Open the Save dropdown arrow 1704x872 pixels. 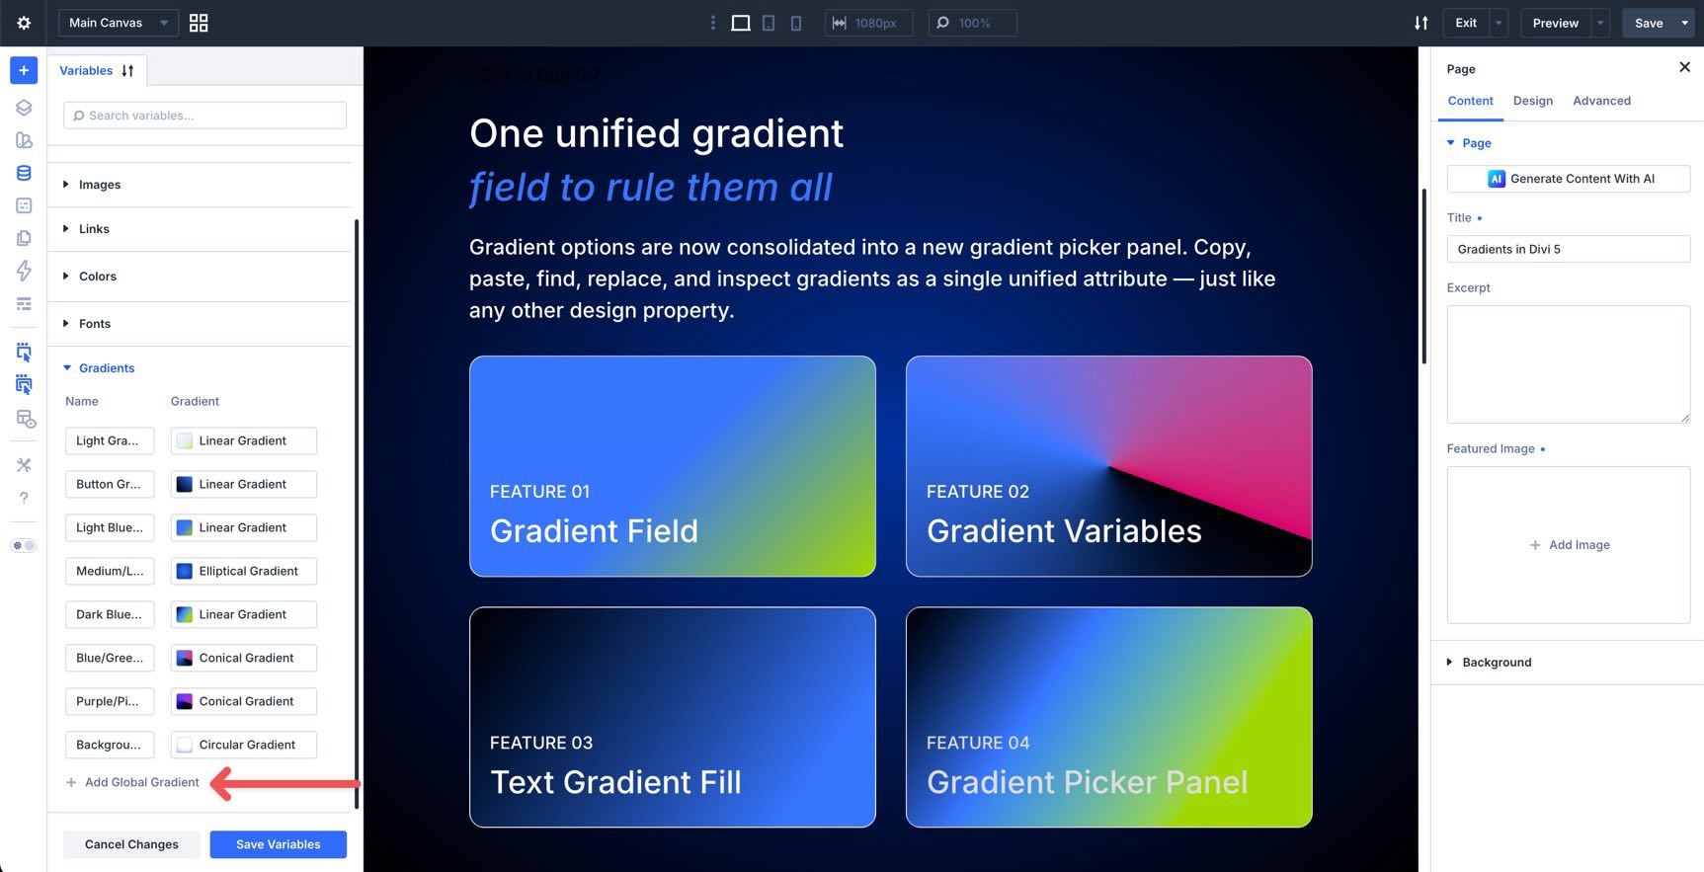coord(1685,23)
